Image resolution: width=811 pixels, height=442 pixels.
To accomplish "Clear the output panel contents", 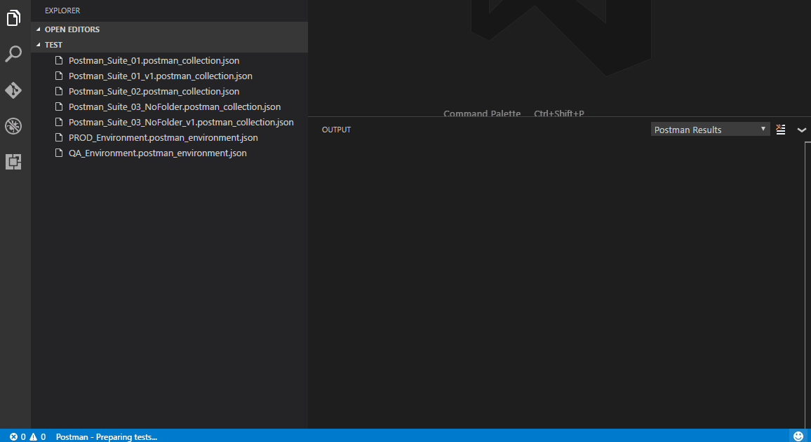I will click(781, 130).
